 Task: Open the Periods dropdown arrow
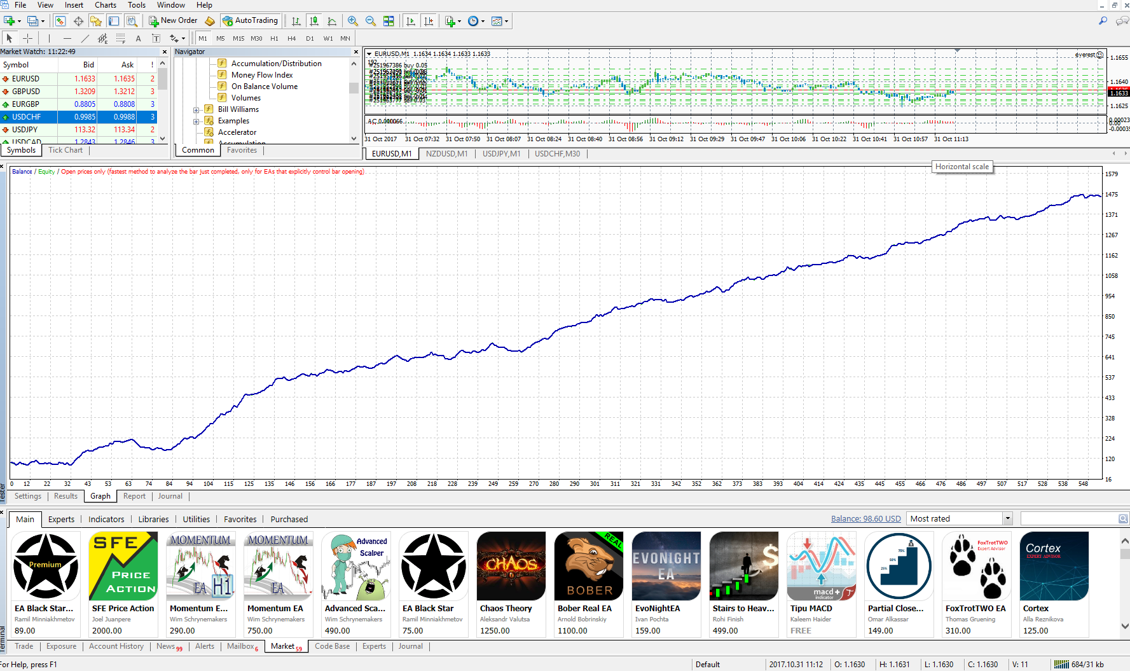(483, 21)
